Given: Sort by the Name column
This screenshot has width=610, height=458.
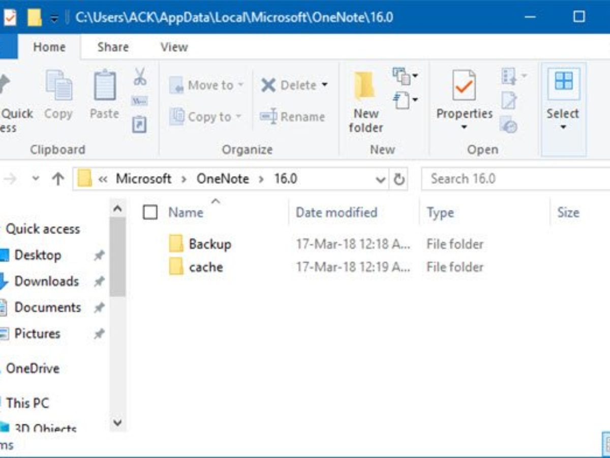Looking at the screenshot, I should (186, 212).
